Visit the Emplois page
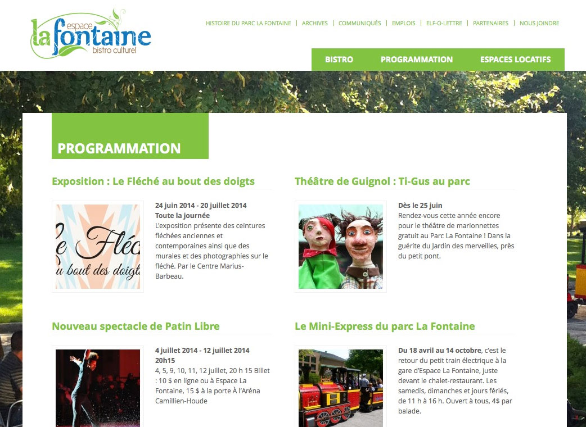Viewport: 586px width, 427px height. click(404, 23)
